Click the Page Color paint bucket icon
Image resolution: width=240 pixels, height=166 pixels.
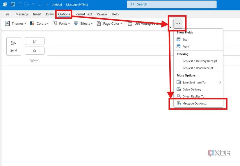coord(99,24)
